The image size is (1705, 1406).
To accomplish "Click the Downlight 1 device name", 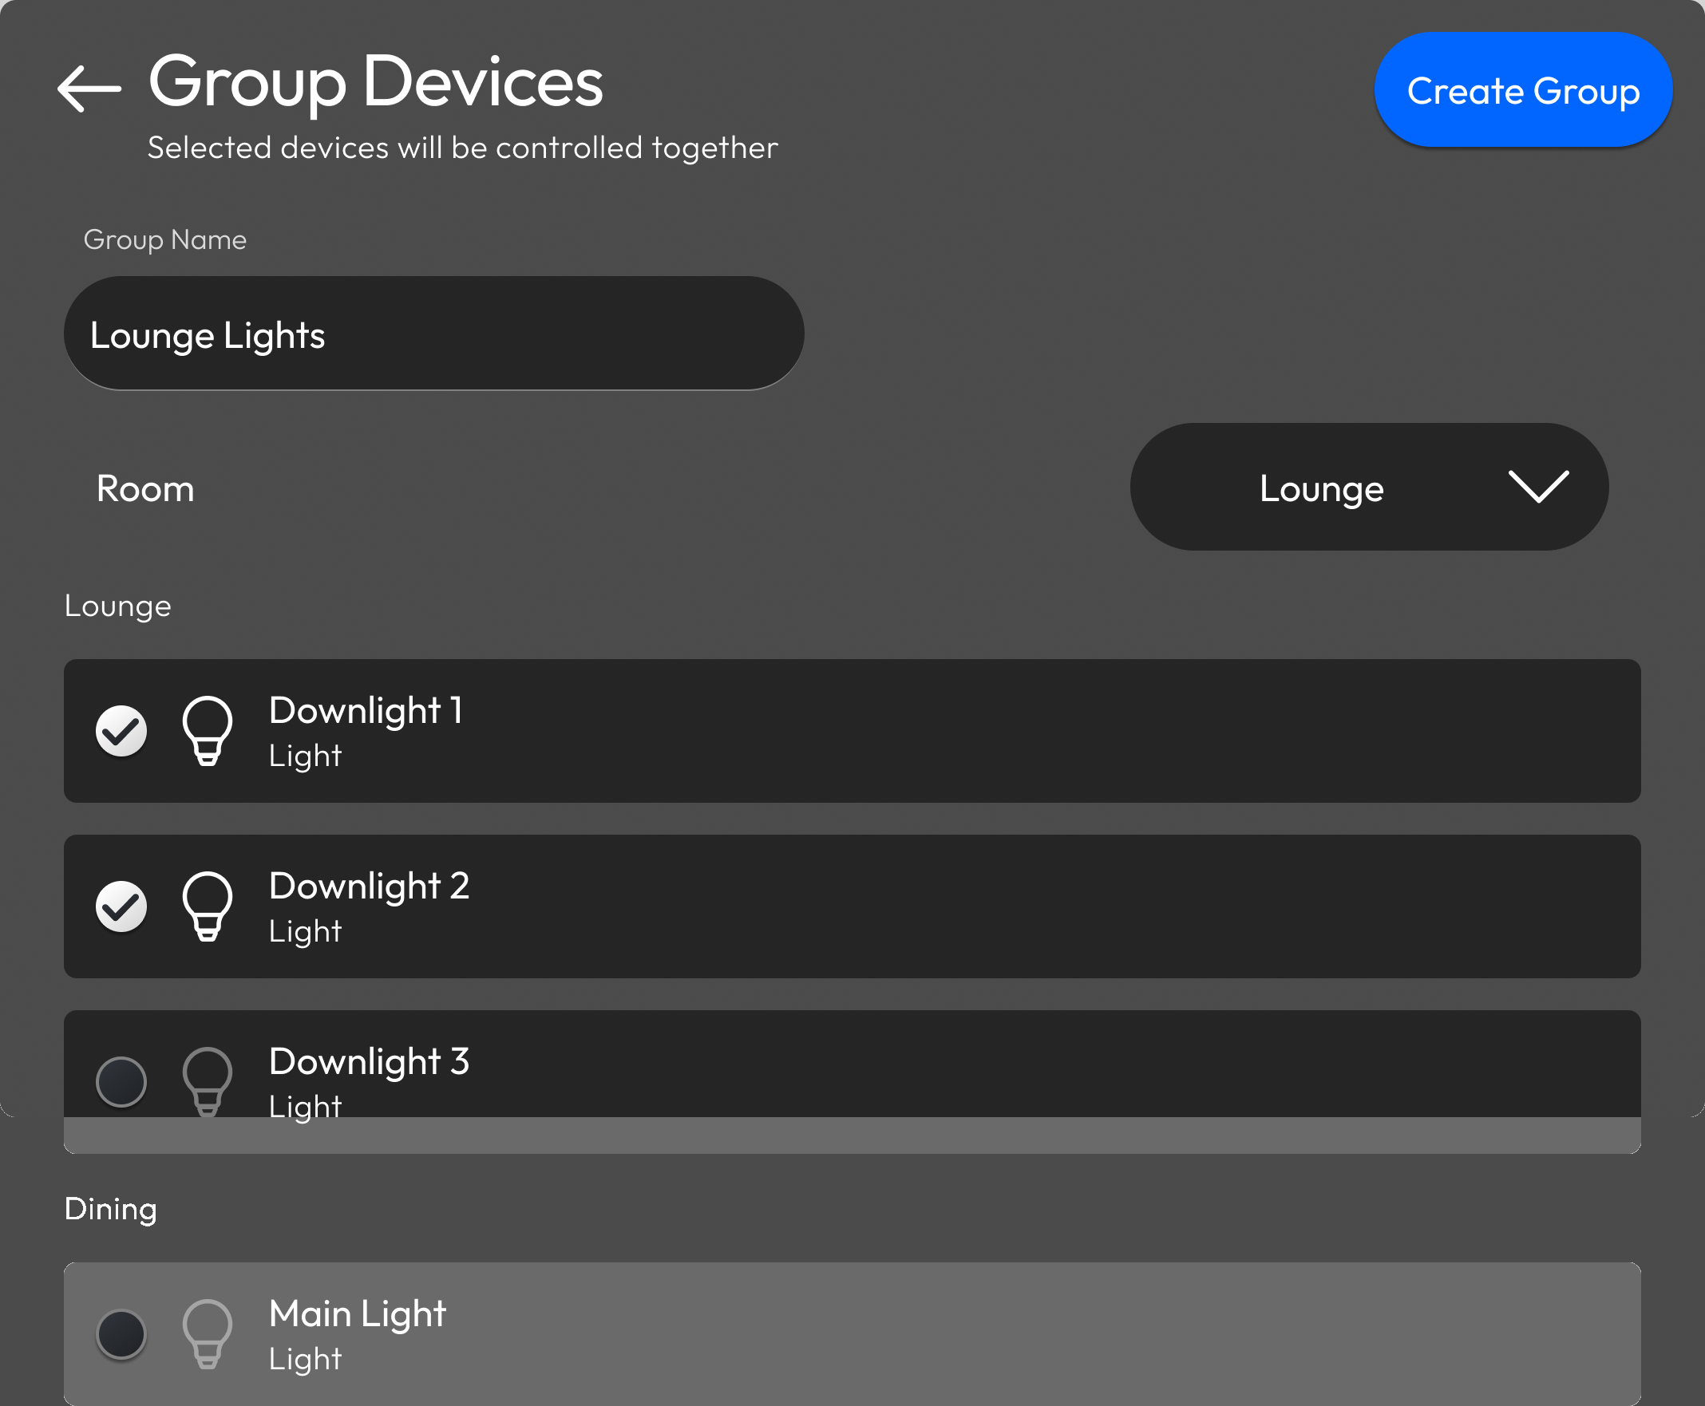I will coord(366,710).
